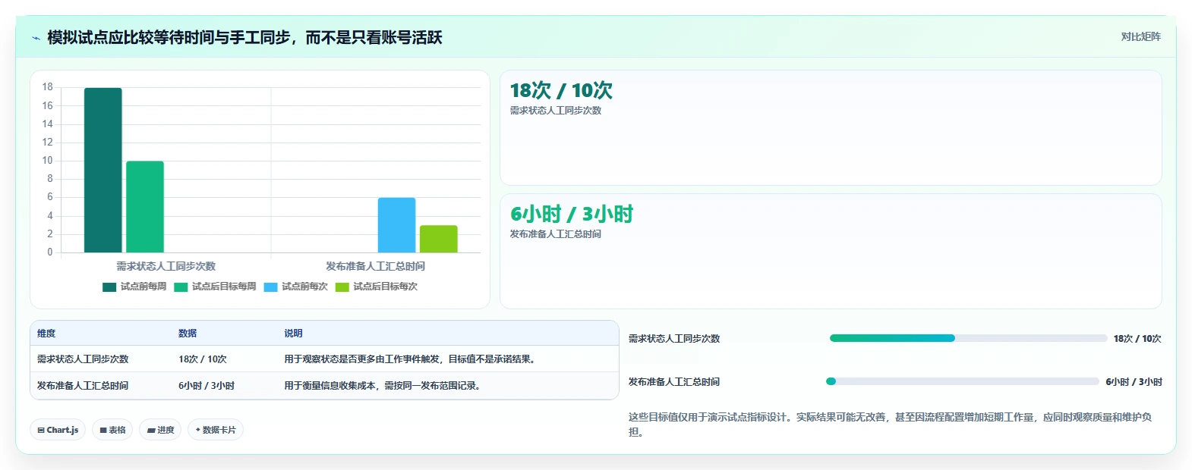
Task: Toggle 试点后目标每周 legend swatch
Action: 181,287
